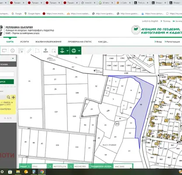The image size is (182, 175).
Task: Click switch to English link
Action: point(150,21)
